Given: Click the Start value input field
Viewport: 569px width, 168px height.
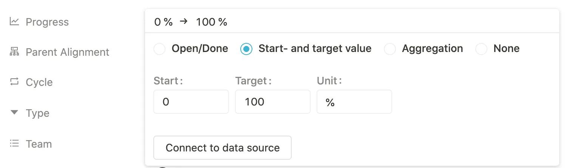Looking at the screenshot, I should 191,102.
